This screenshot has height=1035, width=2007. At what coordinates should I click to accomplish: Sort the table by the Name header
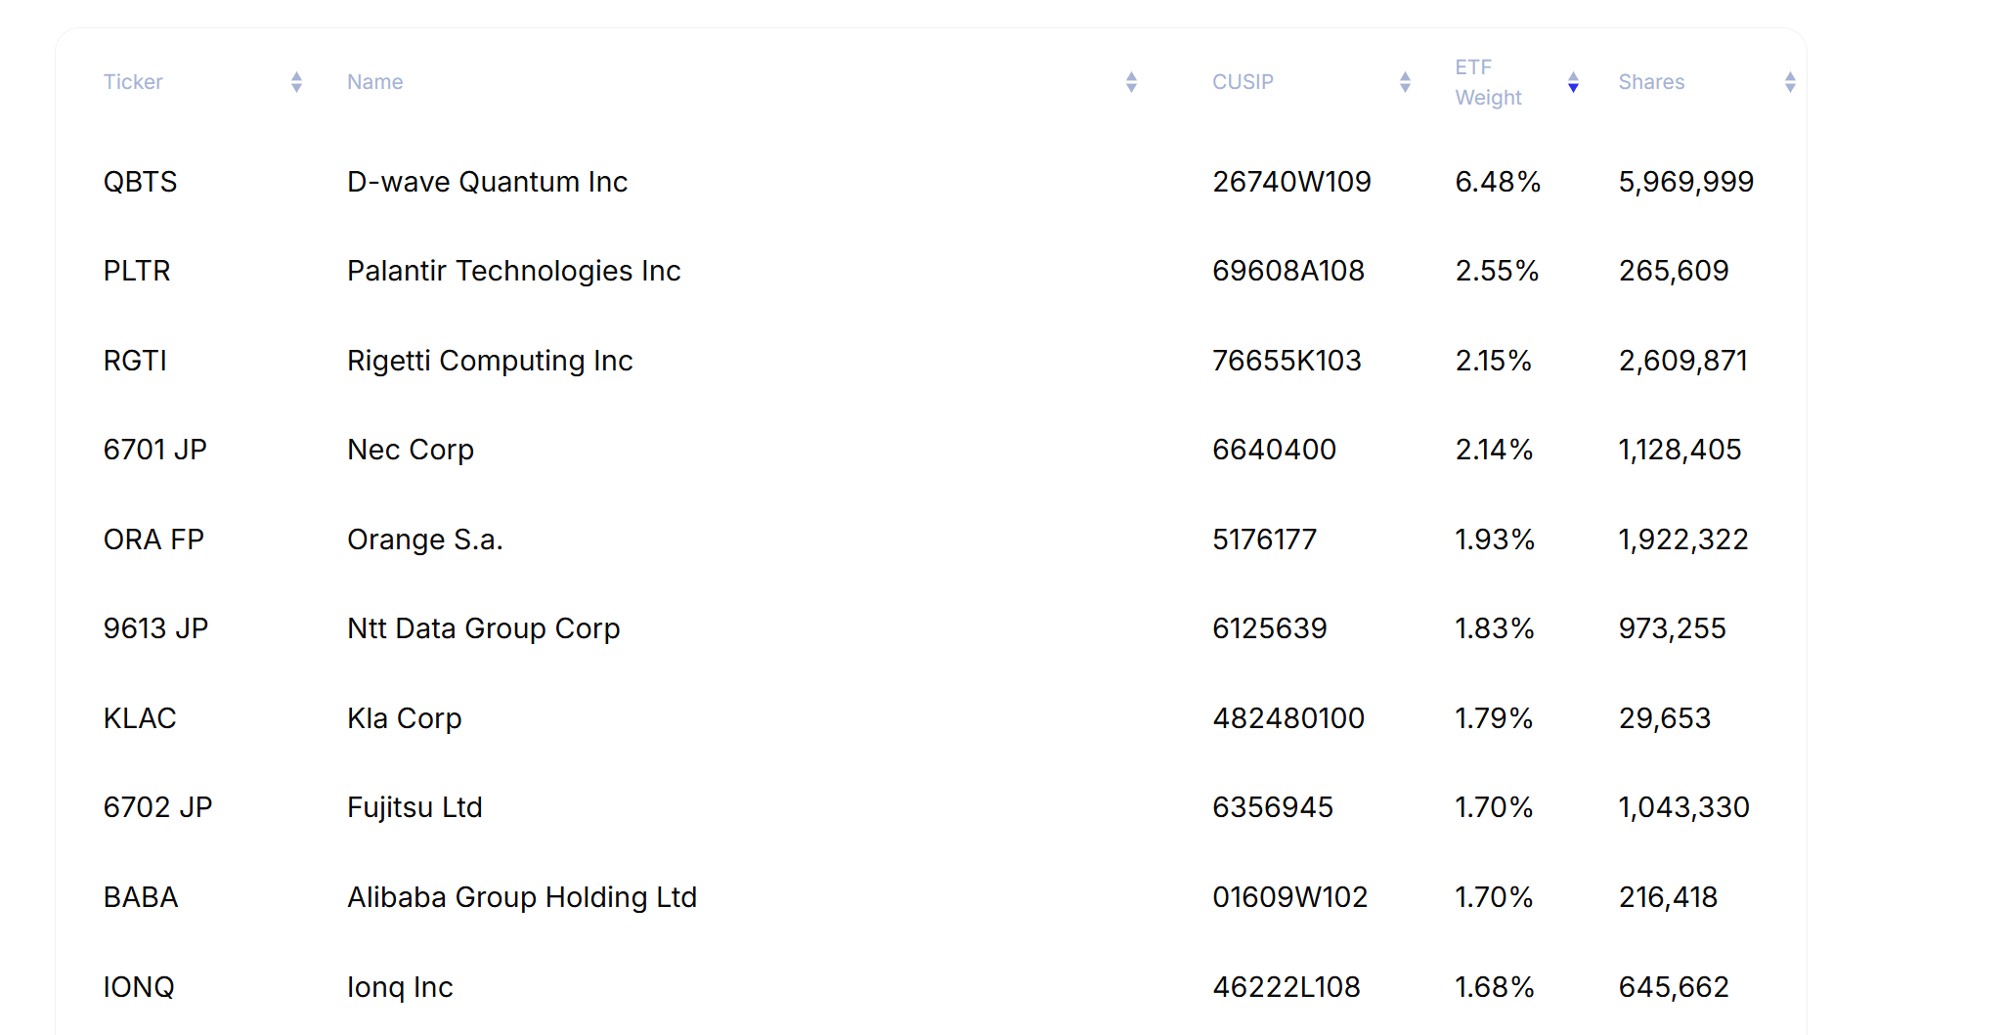[x=374, y=82]
